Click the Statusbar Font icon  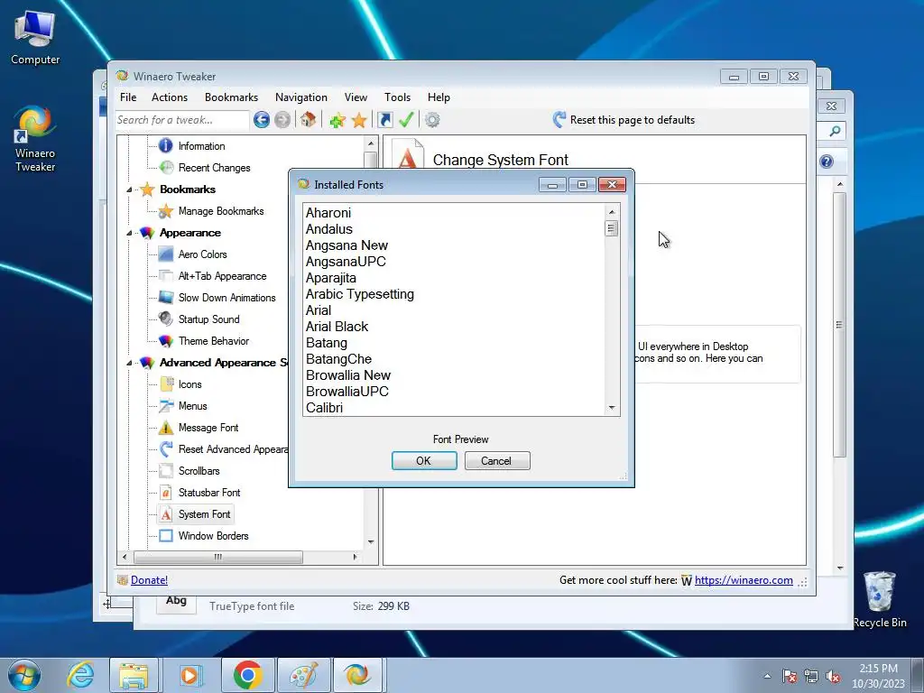pyautogui.click(x=166, y=493)
